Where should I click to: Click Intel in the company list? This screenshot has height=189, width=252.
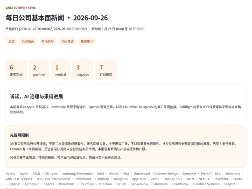point(101,174)
